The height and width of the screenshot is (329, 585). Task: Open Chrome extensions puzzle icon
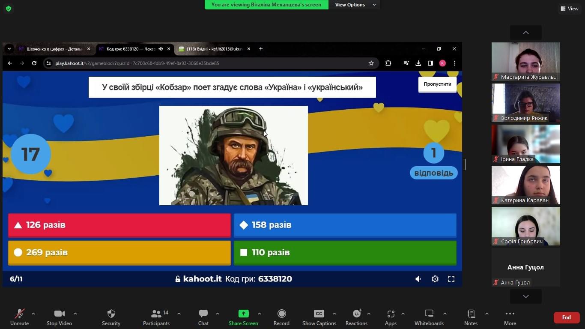(x=388, y=63)
